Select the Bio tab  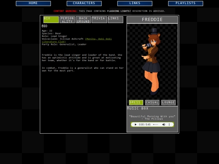51,19
